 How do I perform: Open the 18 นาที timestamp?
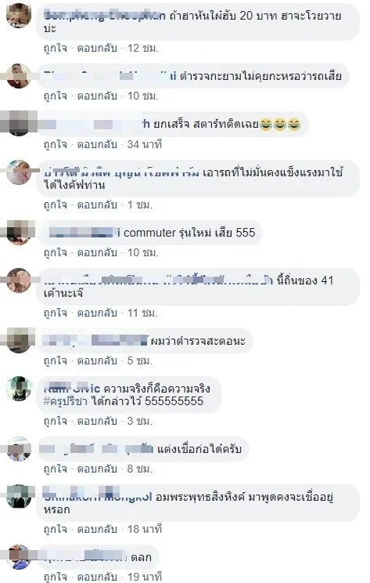tap(145, 529)
